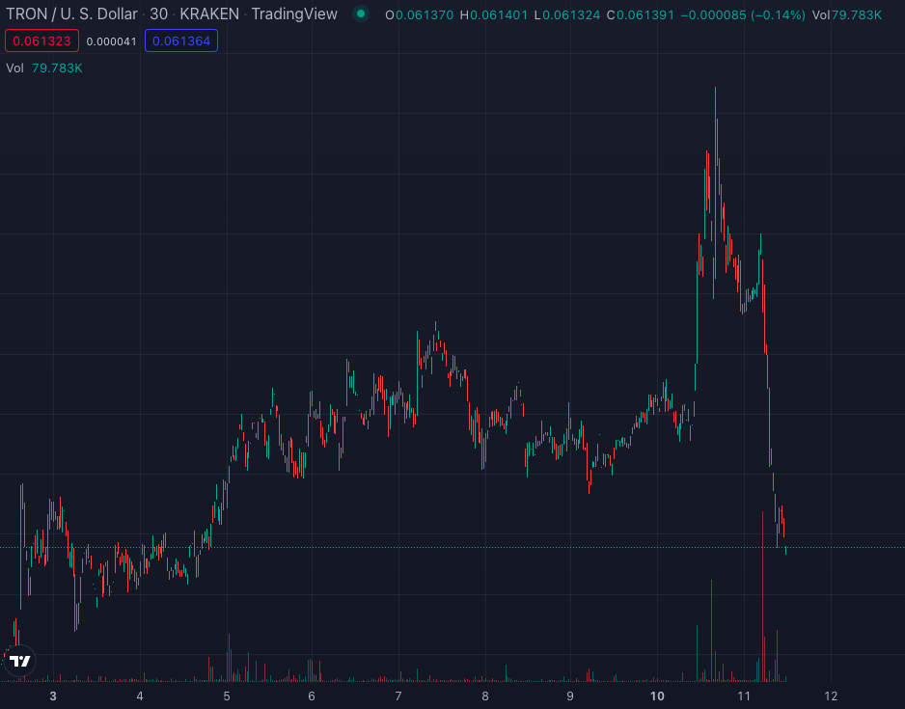The image size is (905, 709).
Task: Click the high price H0.061401
Action: click(494, 15)
